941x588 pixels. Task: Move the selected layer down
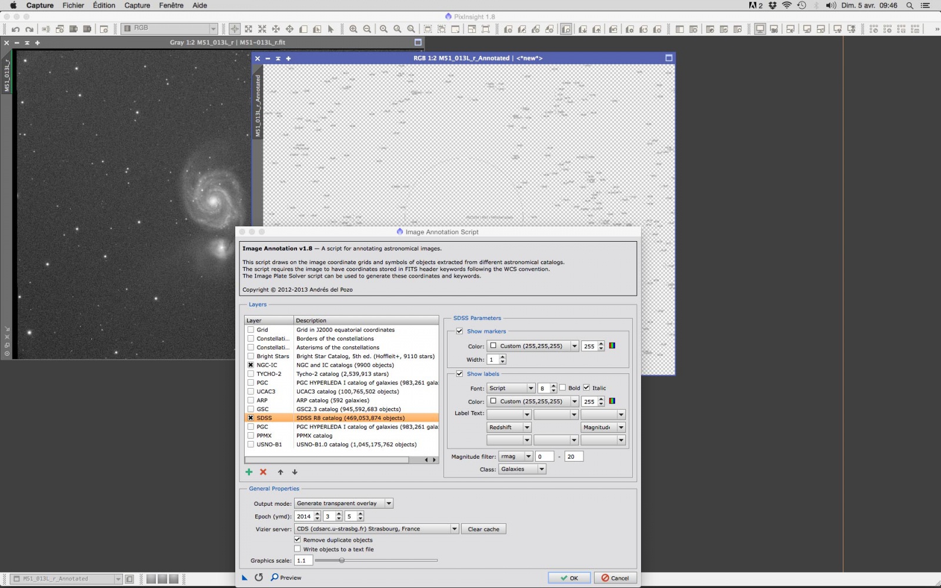point(295,472)
